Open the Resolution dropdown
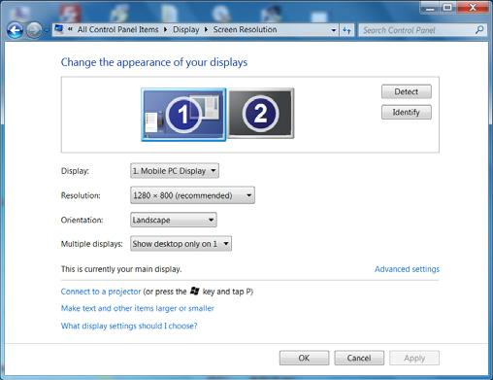The width and height of the screenshot is (493, 380). pyautogui.click(x=192, y=195)
